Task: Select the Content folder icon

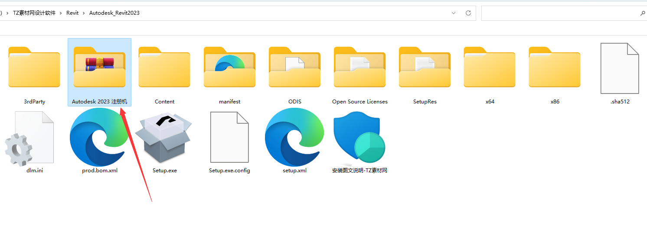Action: 164,67
